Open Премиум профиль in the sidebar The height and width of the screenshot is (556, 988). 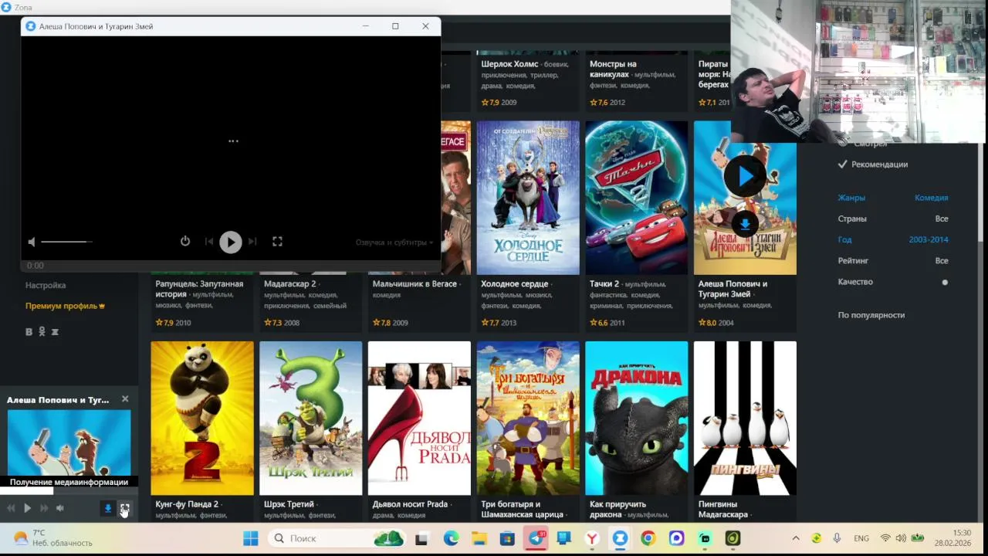(65, 306)
